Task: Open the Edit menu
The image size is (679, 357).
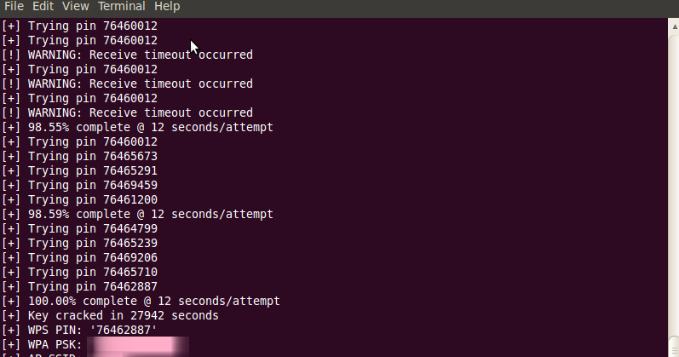Action: click(x=43, y=7)
